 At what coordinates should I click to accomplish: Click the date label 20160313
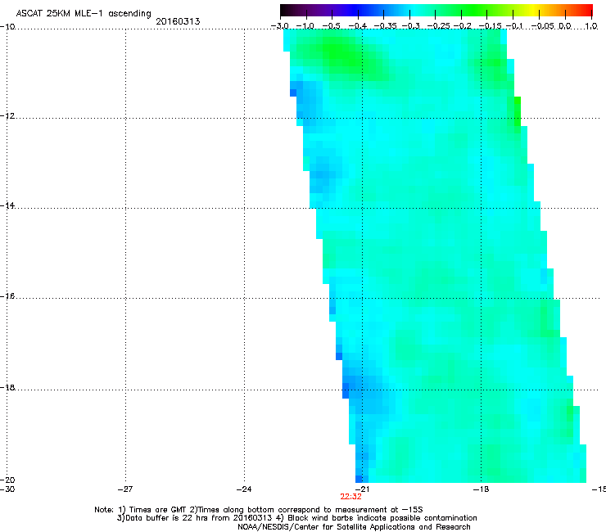click(178, 21)
